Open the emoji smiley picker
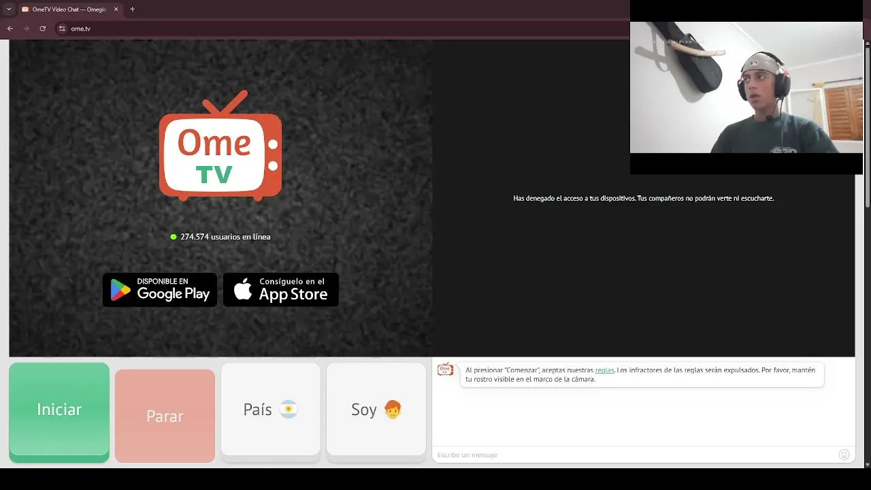 (x=844, y=455)
